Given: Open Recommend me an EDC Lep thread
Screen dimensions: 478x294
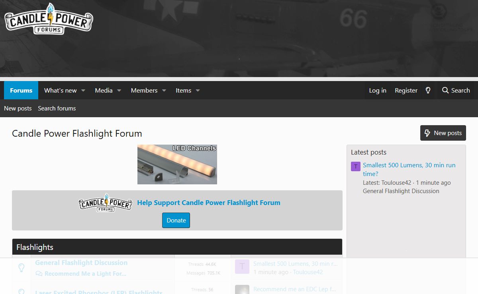Looking at the screenshot, I should click(x=295, y=289).
